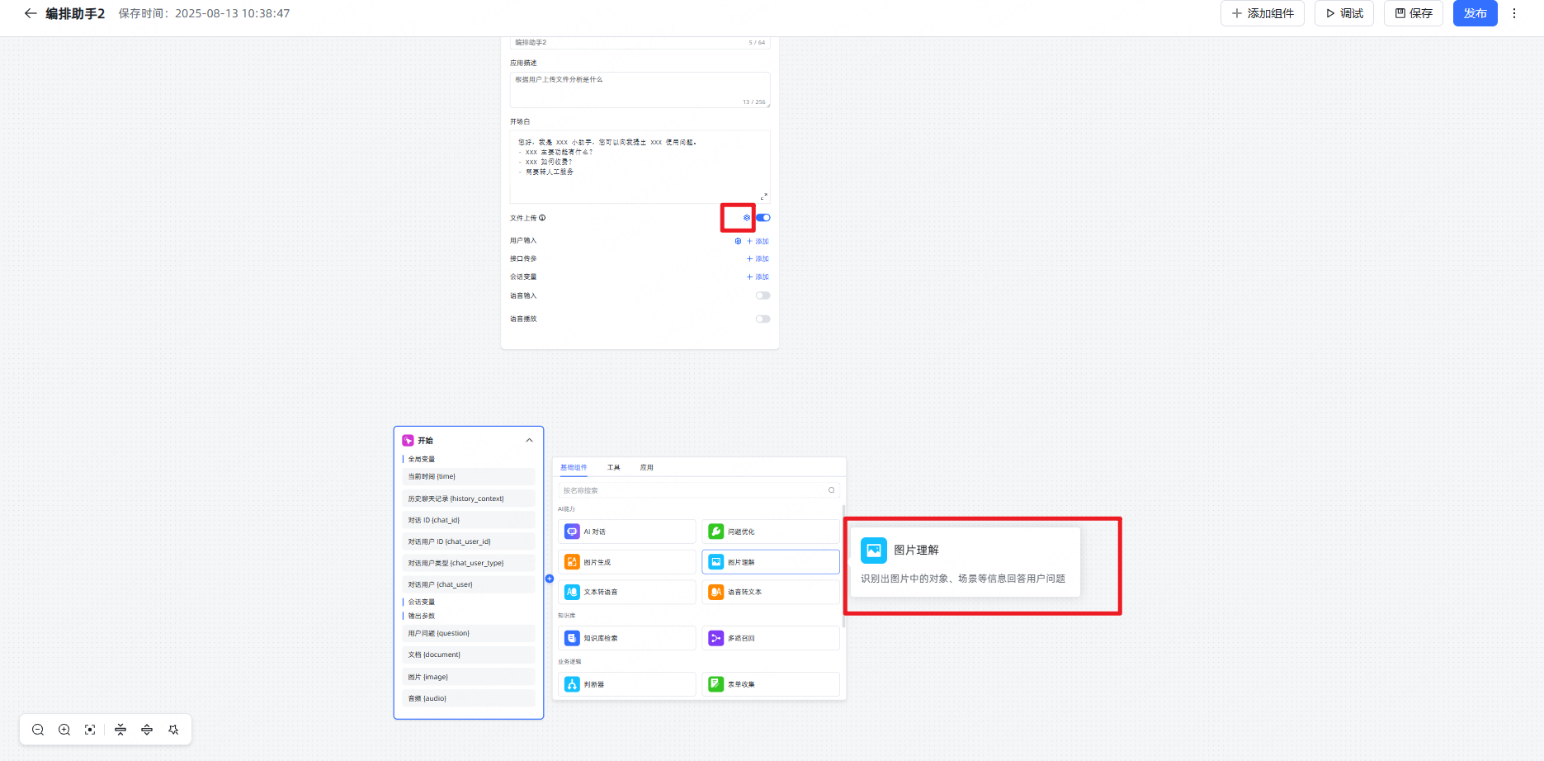Enable the 语音输入 switch

click(763, 295)
